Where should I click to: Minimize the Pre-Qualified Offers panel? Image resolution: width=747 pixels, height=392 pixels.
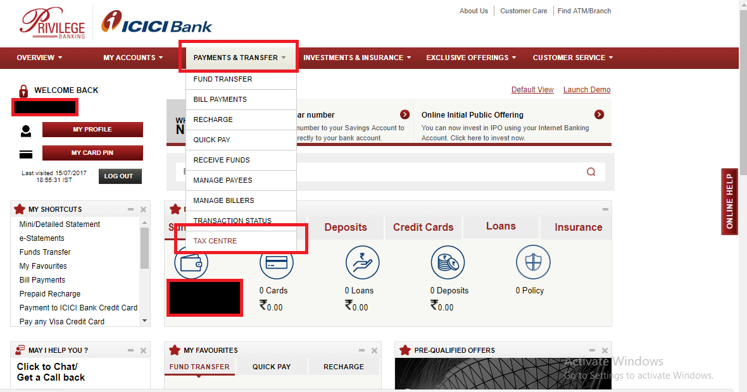592,350
